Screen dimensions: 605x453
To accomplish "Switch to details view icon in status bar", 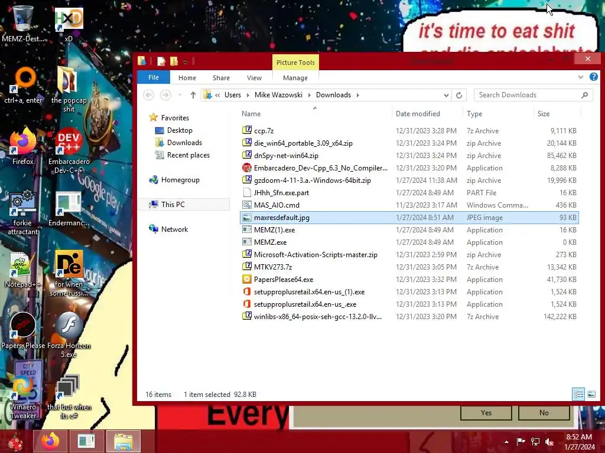I will pos(578,394).
